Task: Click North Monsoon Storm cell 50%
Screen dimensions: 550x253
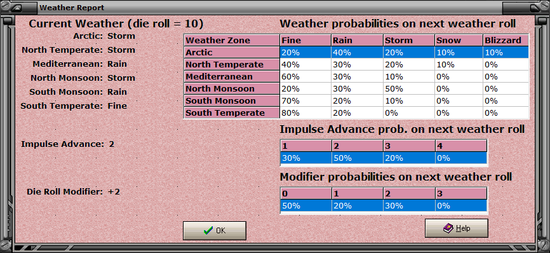Action: click(x=409, y=89)
